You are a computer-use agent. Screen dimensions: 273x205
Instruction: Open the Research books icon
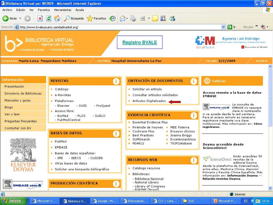click(163, 18)
